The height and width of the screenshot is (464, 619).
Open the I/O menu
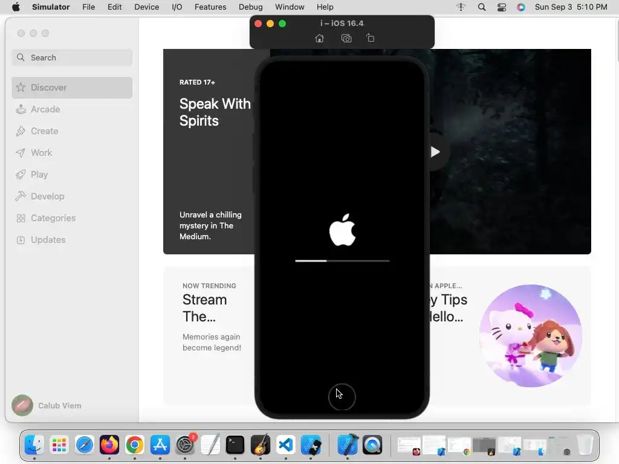(177, 7)
